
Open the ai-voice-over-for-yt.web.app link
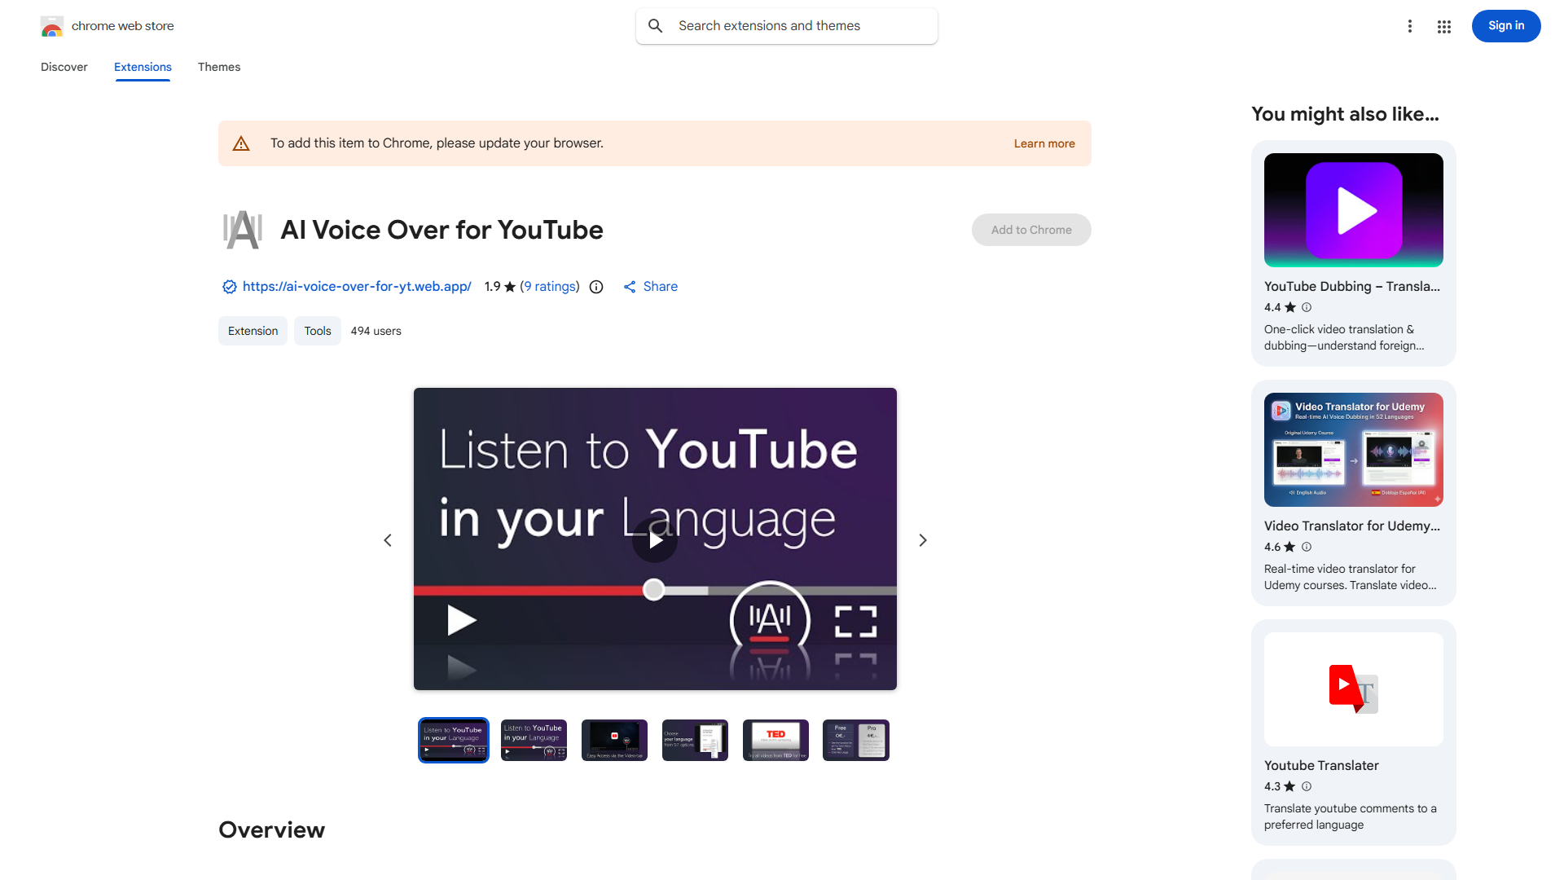pyautogui.click(x=357, y=287)
